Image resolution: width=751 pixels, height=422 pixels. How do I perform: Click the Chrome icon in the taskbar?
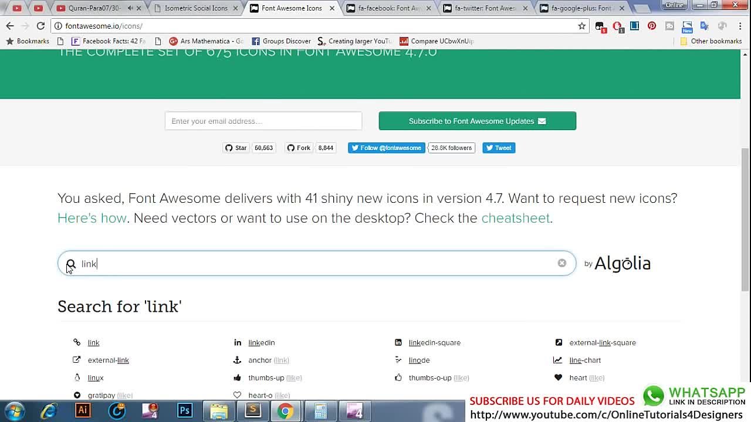click(286, 411)
